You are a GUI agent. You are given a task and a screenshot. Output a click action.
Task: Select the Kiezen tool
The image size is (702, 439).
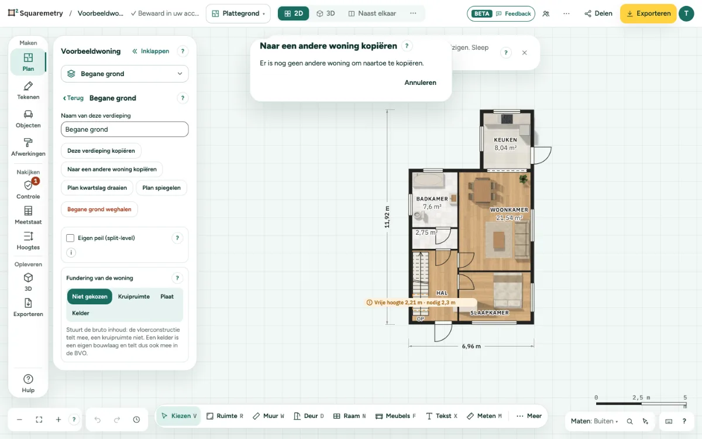179,416
